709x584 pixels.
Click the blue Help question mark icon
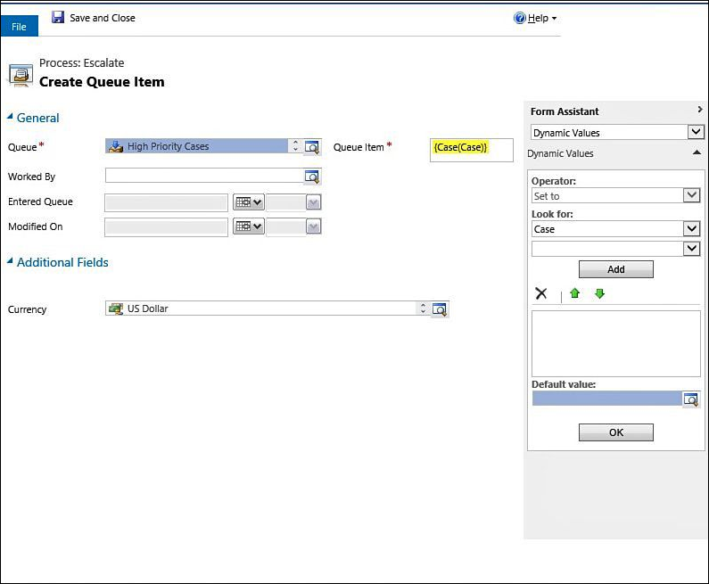coord(520,18)
